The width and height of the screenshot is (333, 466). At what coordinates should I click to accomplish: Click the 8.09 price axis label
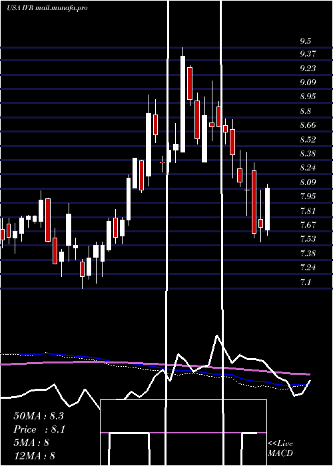point(308,182)
